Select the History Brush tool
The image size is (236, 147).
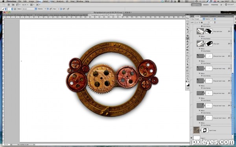coord(188,44)
